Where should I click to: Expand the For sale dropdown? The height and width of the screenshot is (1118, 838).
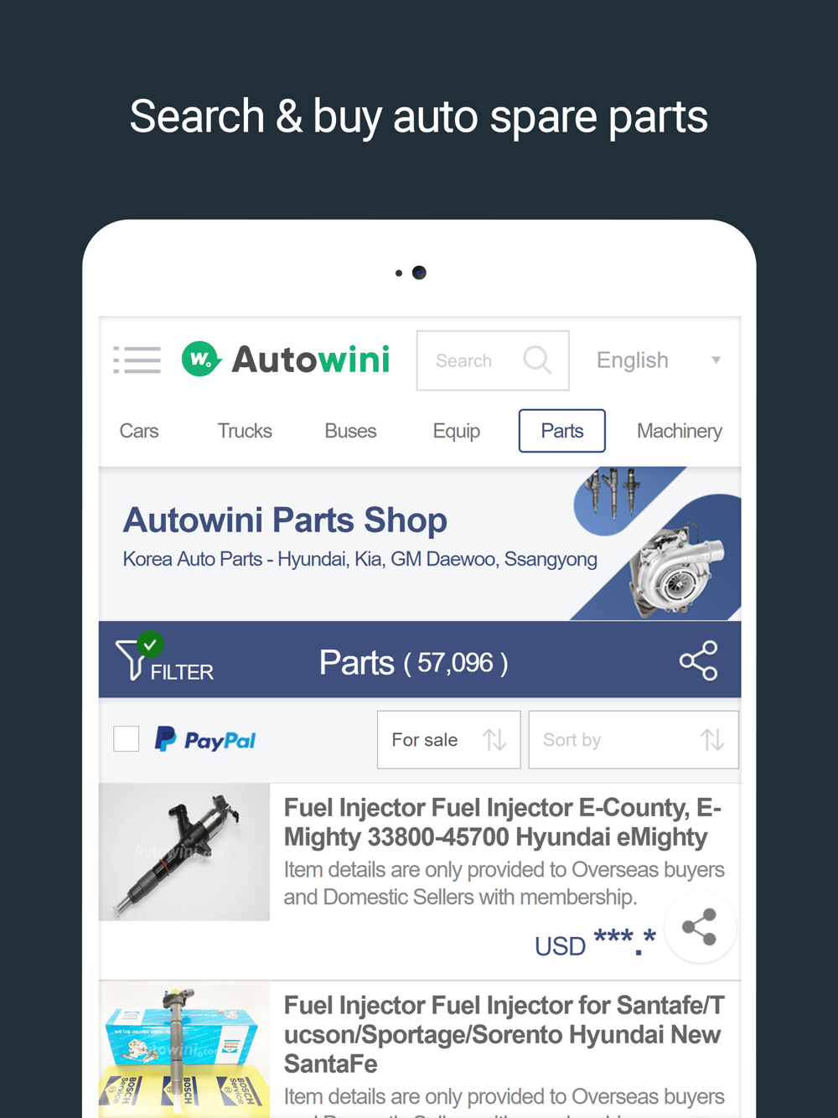448,739
